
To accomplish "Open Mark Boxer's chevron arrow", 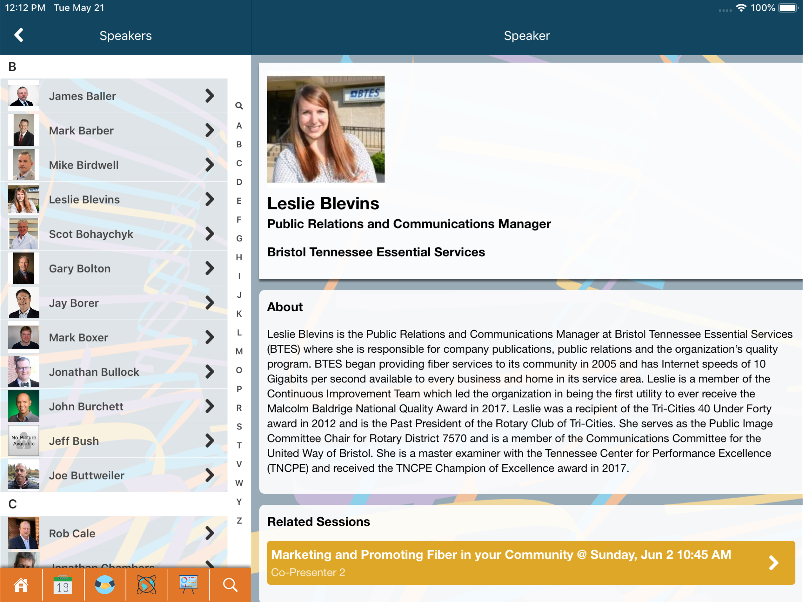I will pos(210,337).
